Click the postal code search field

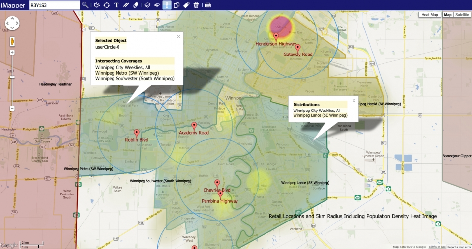click(55, 5)
